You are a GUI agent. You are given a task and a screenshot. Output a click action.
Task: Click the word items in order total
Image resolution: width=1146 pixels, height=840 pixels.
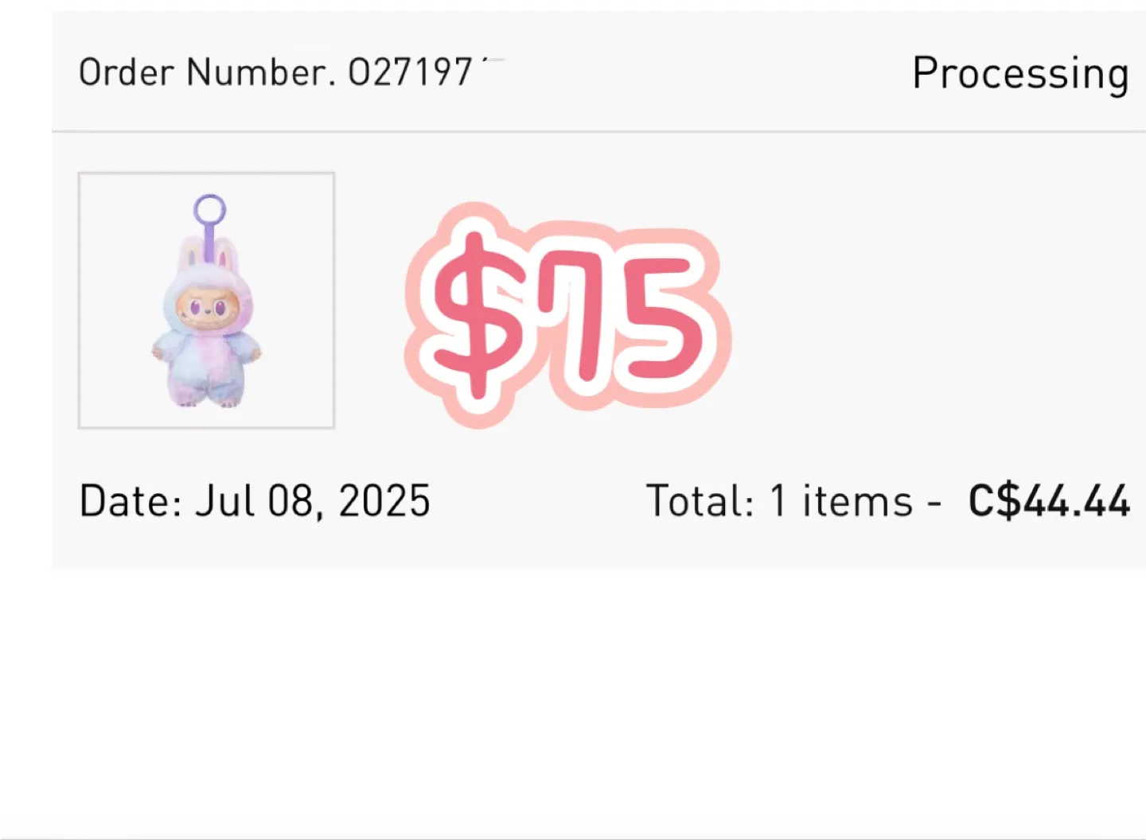coord(857,501)
